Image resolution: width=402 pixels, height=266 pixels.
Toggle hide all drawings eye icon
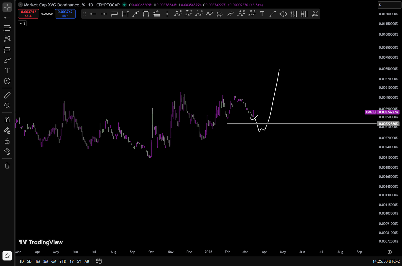7,152
